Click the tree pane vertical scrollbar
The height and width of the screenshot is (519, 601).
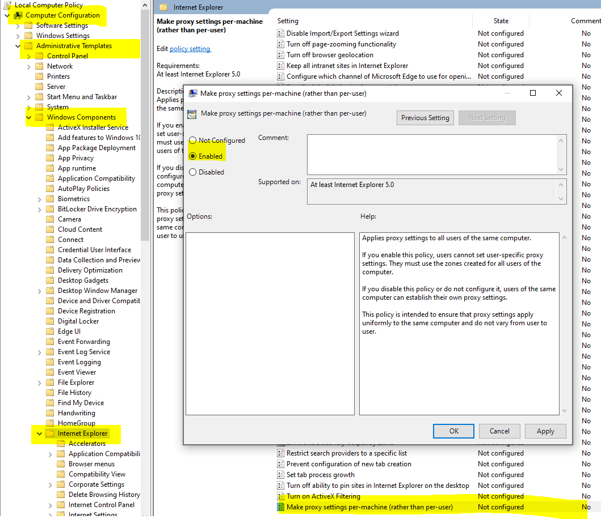coord(145,126)
